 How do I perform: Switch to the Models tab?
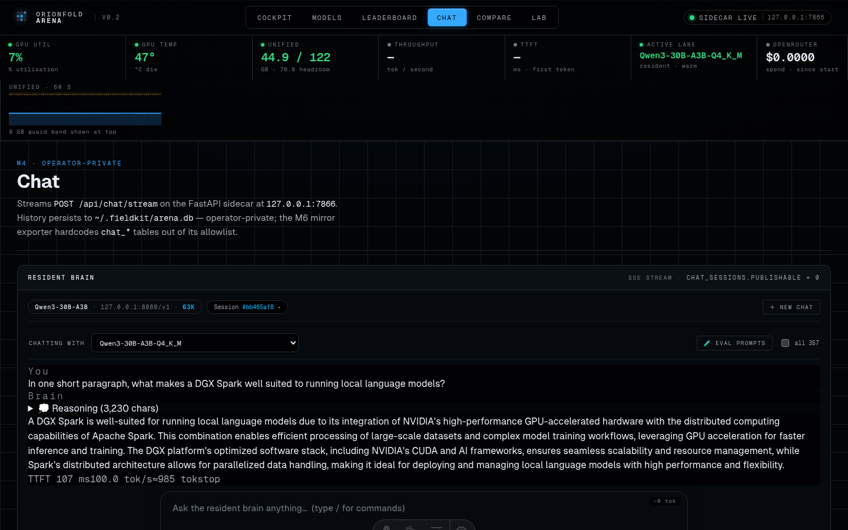coord(327,18)
